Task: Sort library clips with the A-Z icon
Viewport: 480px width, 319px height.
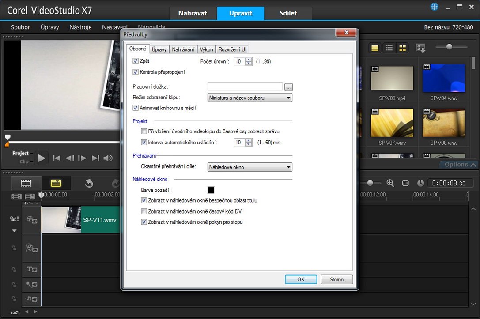Action: point(420,48)
